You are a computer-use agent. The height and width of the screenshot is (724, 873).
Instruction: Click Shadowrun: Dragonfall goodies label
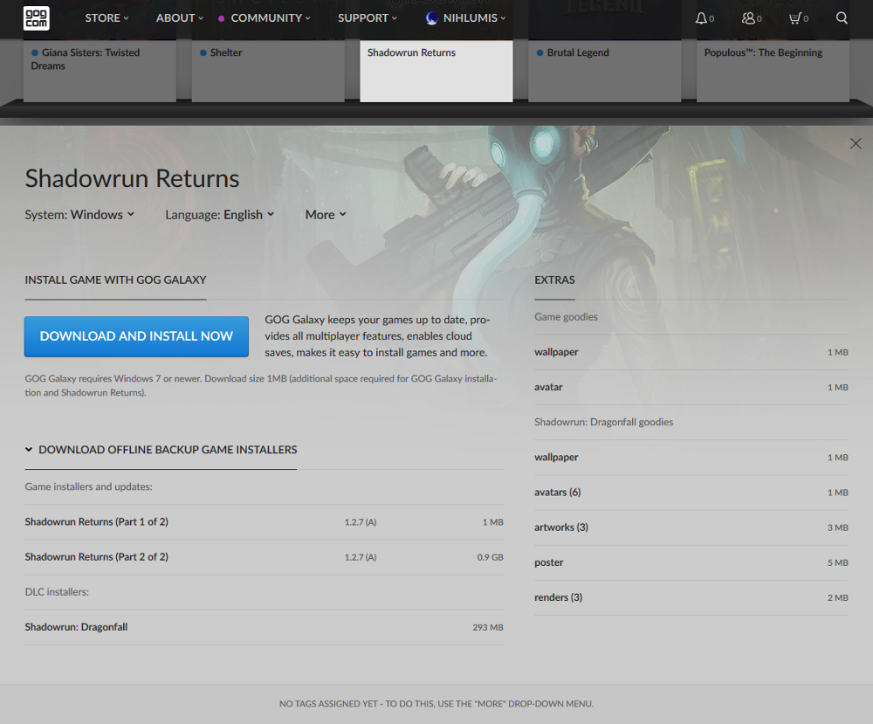603,422
